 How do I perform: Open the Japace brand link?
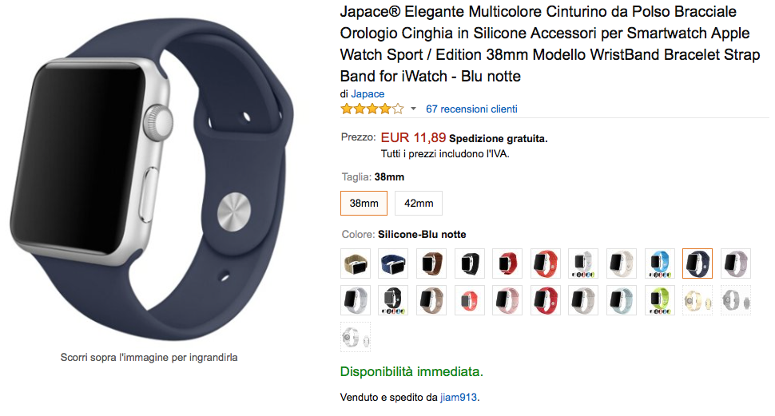[368, 94]
